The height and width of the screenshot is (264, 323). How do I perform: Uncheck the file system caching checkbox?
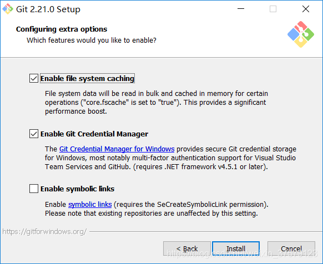(x=34, y=78)
